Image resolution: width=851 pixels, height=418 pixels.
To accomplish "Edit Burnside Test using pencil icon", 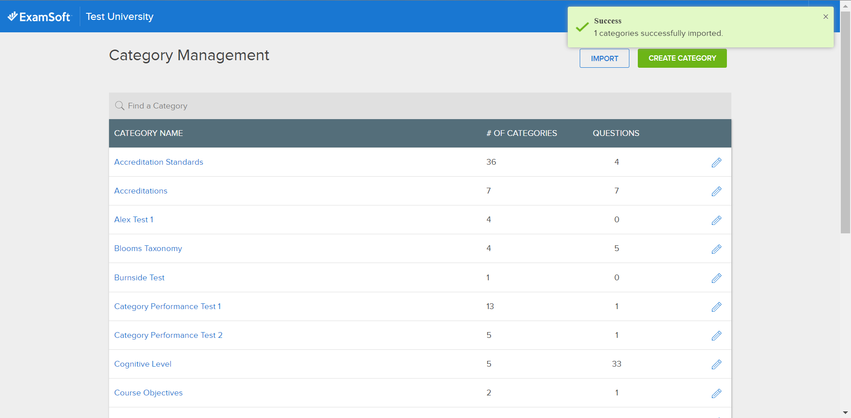I will click(716, 278).
